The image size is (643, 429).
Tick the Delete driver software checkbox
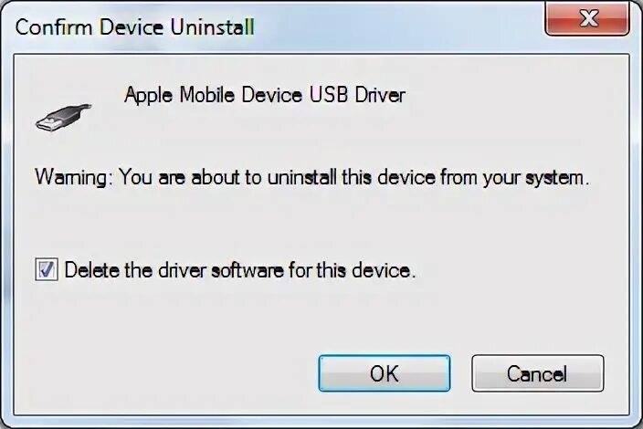[x=46, y=269]
